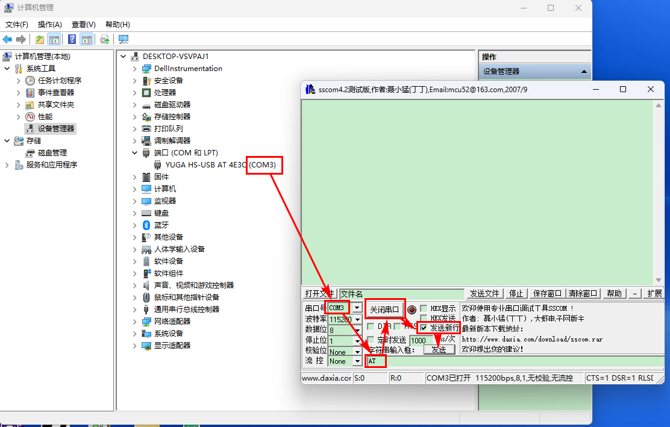Enable the 定时发送 checkbox

[371, 340]
